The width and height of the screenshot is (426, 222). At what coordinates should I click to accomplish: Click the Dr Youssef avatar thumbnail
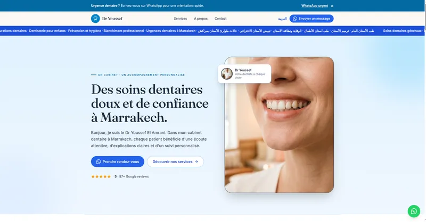click(227, 74)
